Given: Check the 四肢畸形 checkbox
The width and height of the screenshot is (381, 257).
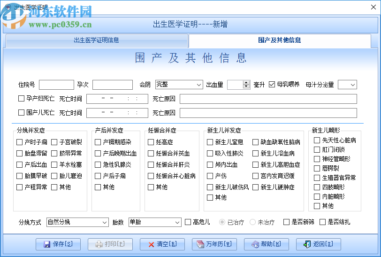Looking at the screenshot, I should click(x=317, y=187).
